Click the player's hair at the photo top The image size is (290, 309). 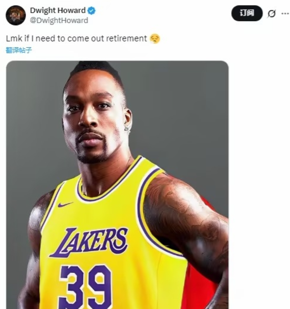pyautogui.click(x=94, y=68)
